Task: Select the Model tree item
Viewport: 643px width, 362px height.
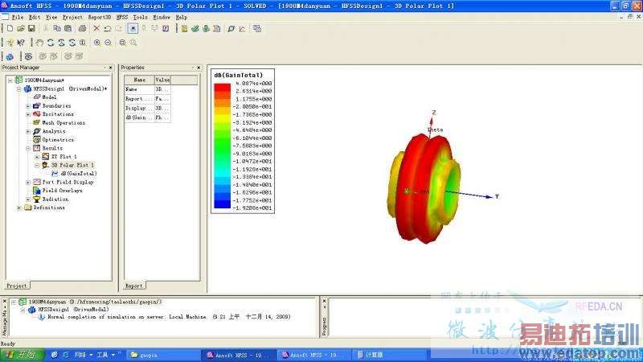Action: point(49,97)
